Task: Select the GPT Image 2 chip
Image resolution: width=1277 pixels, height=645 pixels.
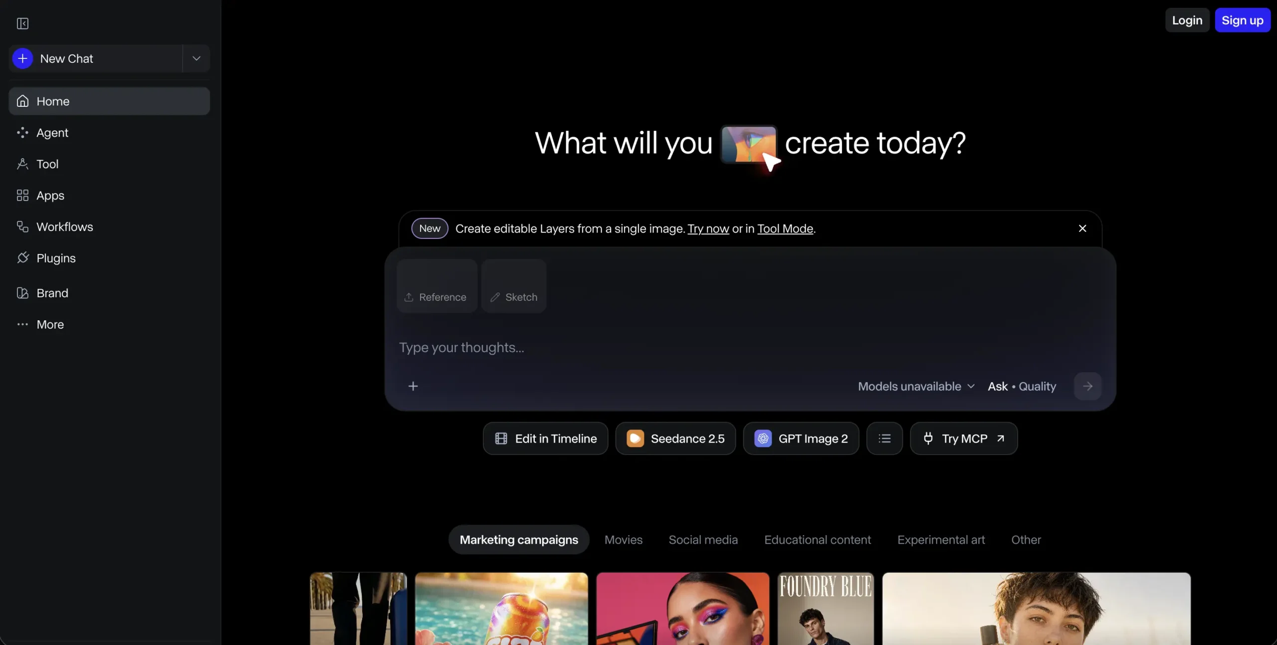Action: click(x=801, y=439)
